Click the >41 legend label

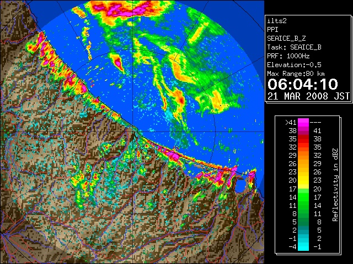291,122
